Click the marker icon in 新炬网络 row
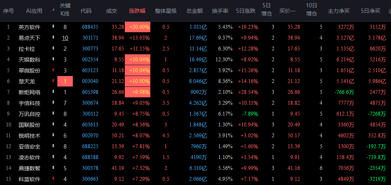Viewport: 391px width, 185px height. (53, 92)
